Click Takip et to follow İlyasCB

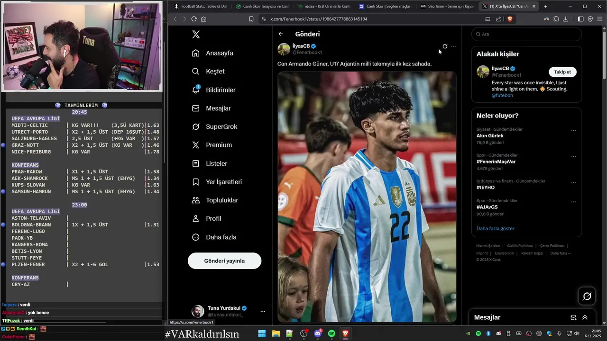[x=562, y=72]
